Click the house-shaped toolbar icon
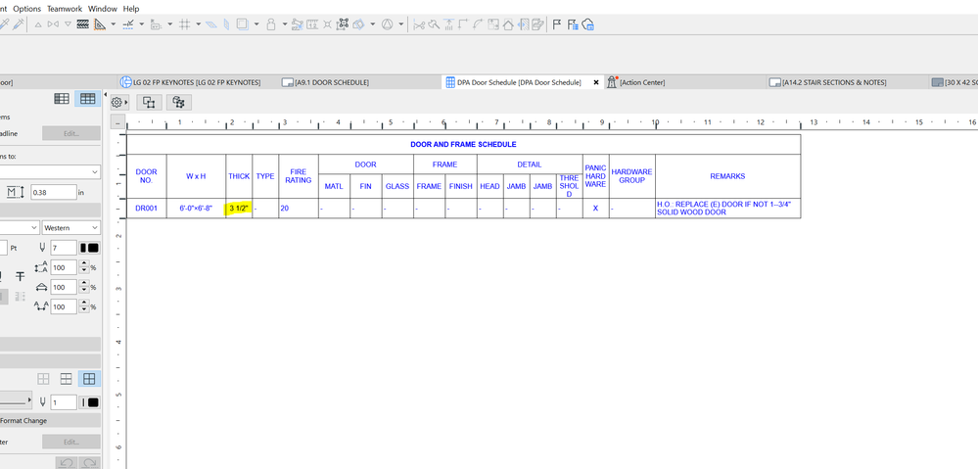 pyautogui.click(x=508, y=24)
